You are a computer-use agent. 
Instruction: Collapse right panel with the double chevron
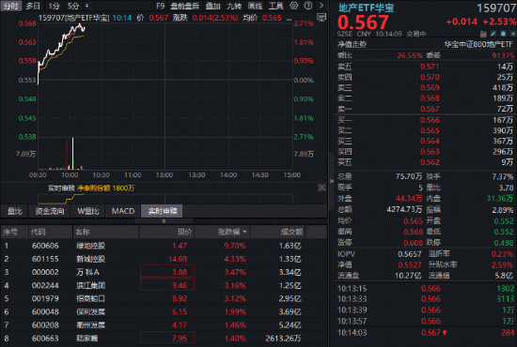tap(332, 181)
